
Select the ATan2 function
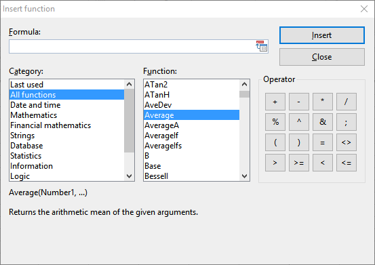pyautogui.click(x=191, y=85)
